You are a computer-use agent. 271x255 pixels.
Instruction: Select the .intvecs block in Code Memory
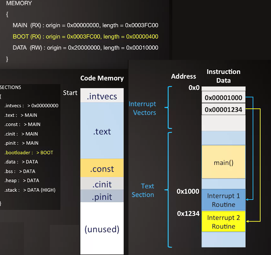click(102, 95)
